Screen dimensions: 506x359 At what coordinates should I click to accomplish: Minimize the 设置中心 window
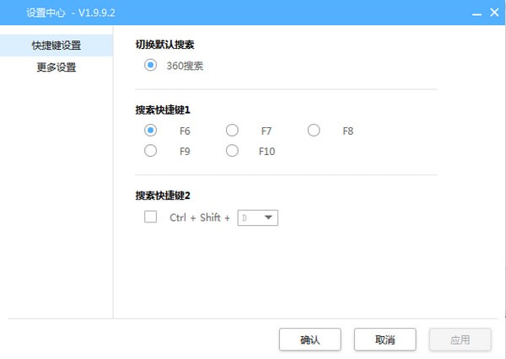coord(476,13)
